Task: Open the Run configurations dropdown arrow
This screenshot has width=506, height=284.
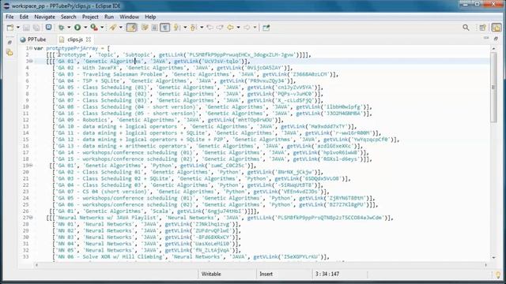Action: [x=85, y=28]
